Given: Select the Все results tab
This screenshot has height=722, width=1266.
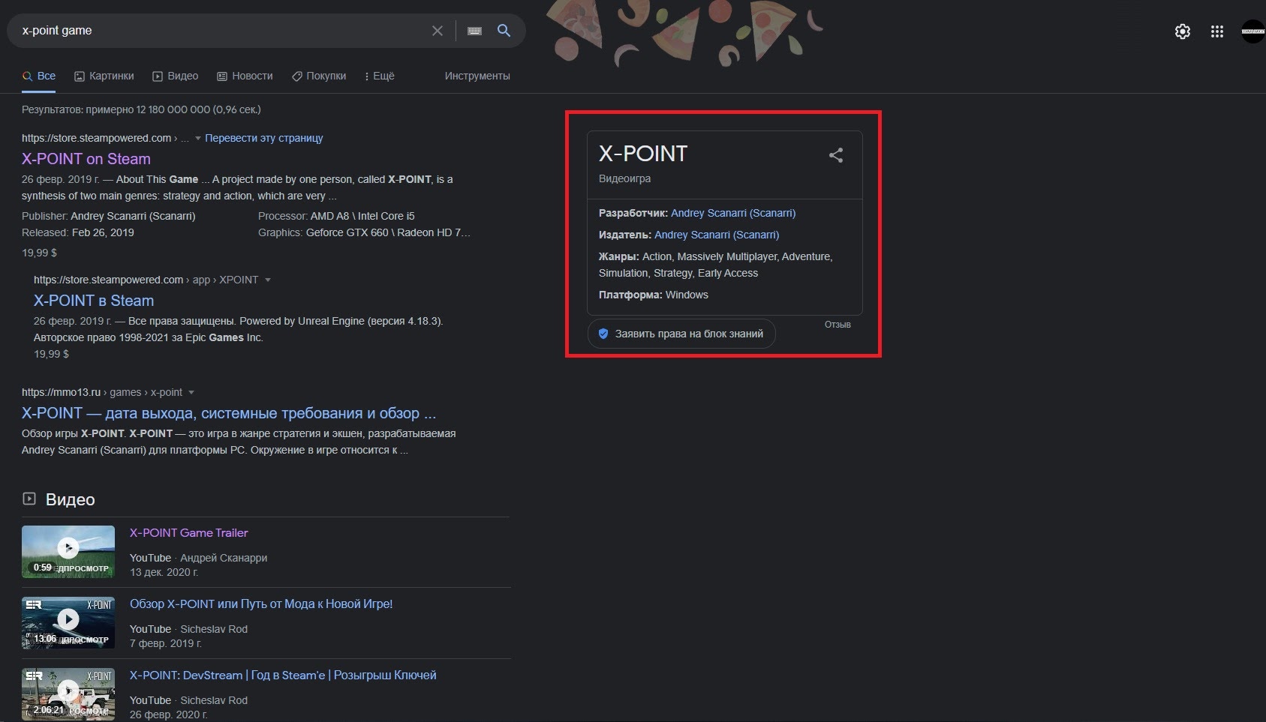Looking at the screenshot, I should pos(39,76).
